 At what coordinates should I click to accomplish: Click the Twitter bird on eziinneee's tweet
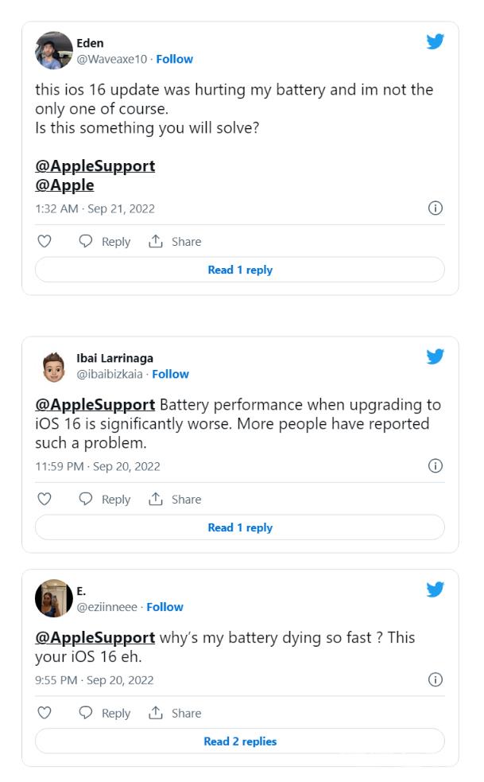(x=435, y=589)
